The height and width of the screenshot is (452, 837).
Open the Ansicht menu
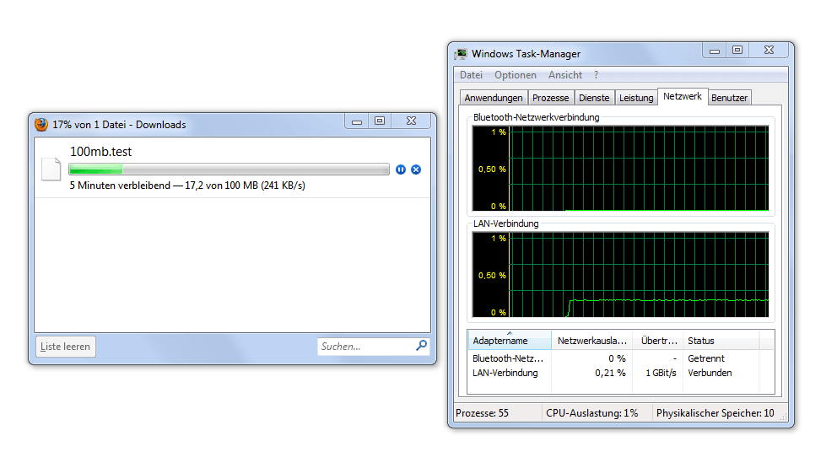tap(564, 75)
